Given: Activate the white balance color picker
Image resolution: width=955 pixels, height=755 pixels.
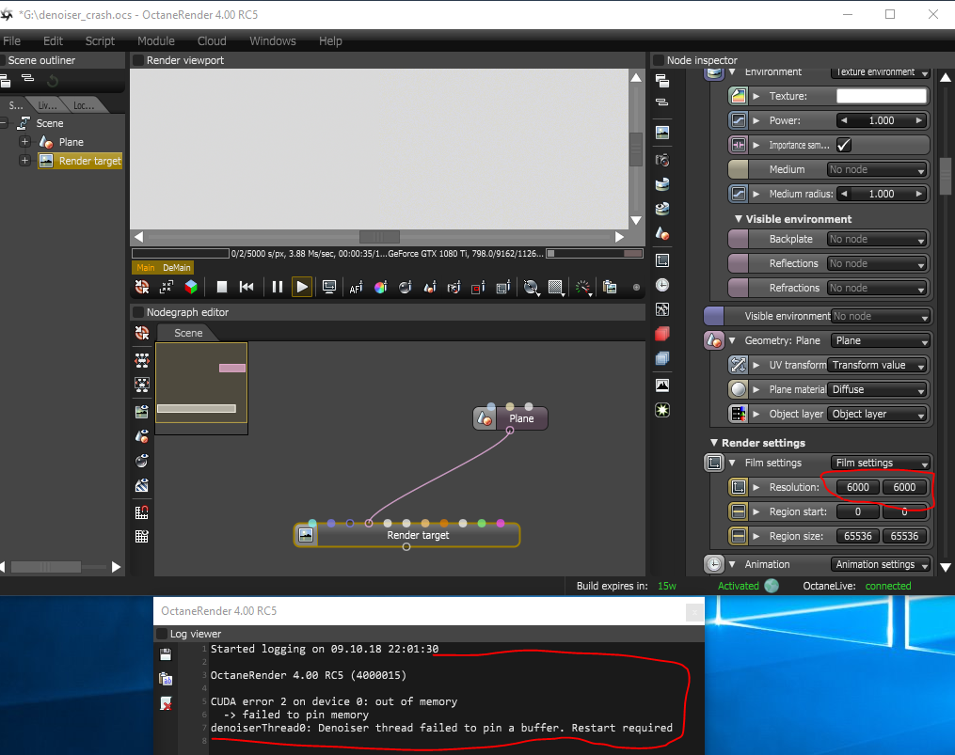Looking at the screenshot, I should coord(381,287).
